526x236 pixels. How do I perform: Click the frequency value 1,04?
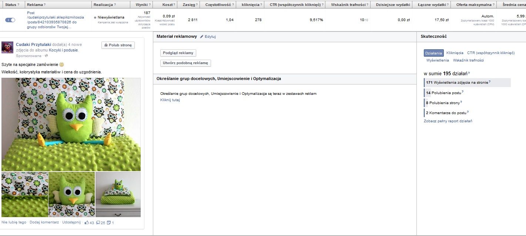230,20
